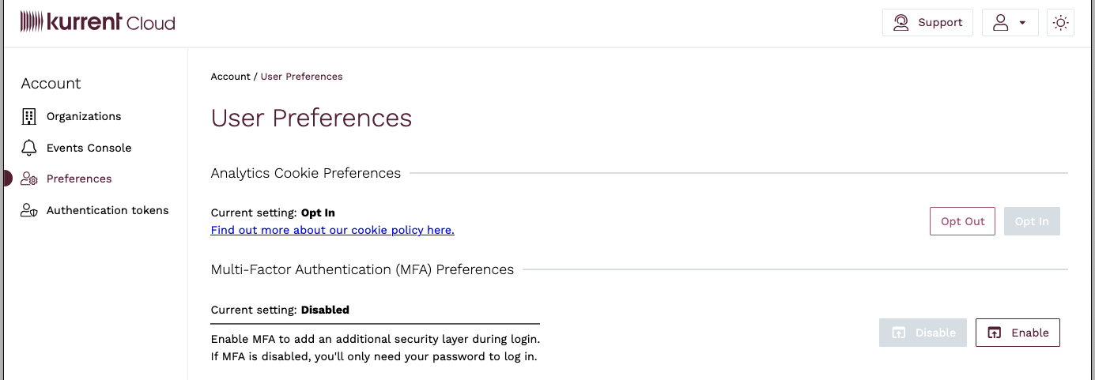Open the cookie policy link
1095x380 pixels.
[332, 230]
